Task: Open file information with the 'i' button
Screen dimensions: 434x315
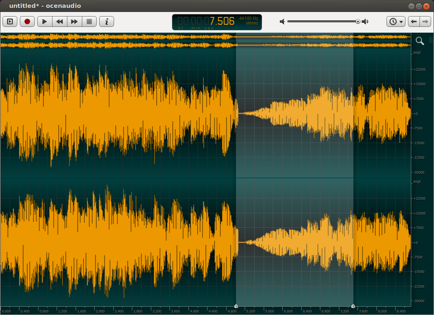Action: coord(107,21)
